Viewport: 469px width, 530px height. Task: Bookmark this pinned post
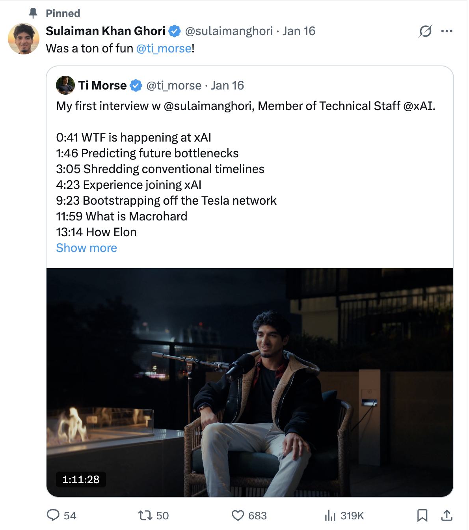tap(422, 515)
